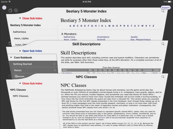Open the Classes sidebar row
Viewport: 173px width, 129px height.
[20, 76]
